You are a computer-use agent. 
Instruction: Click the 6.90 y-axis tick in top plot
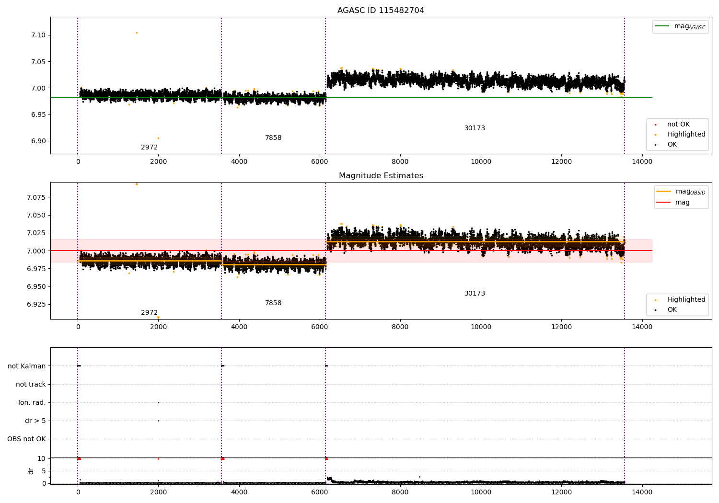pos(38,141)
